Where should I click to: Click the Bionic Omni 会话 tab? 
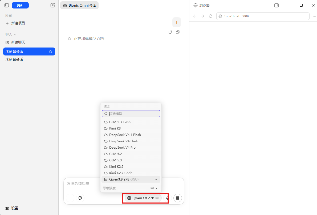79,5
